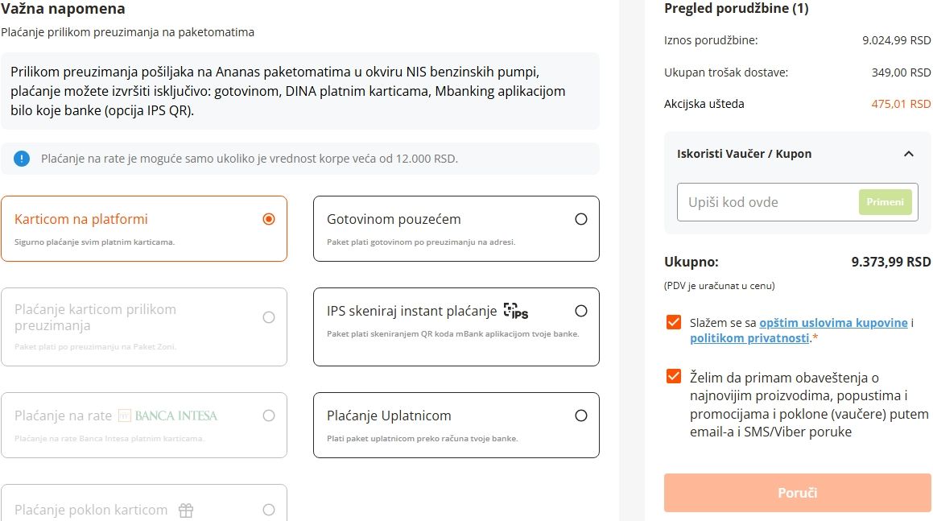Click the Banca Intesa logo
This screenshot has height=521, width=933.
click(x=167, y=416)
